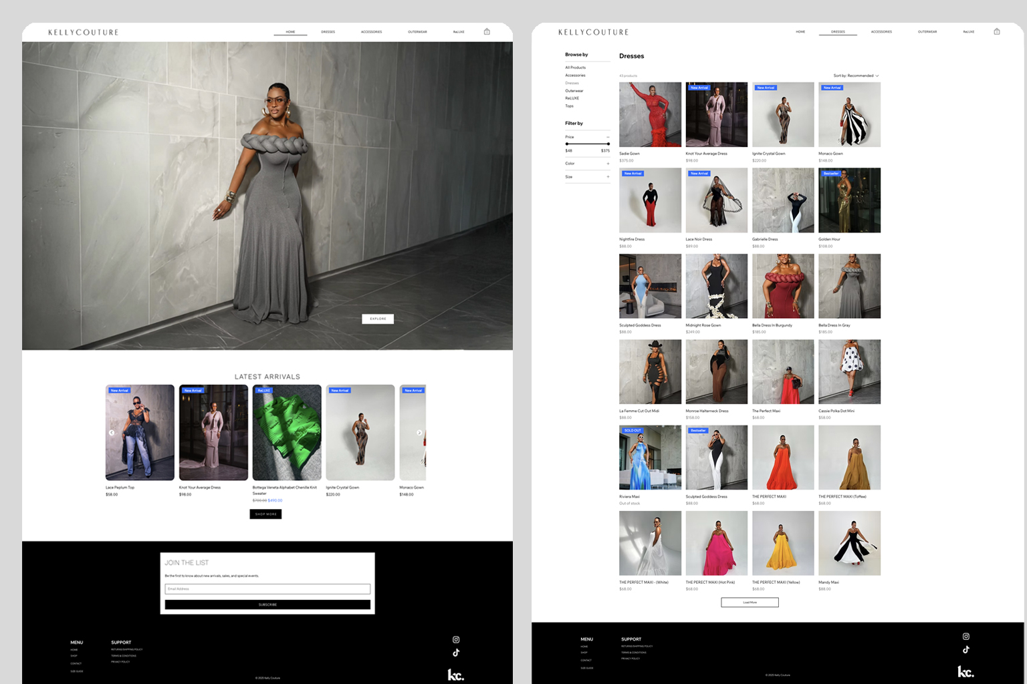
Task: Click the Instagram icon in the homepage footer
Action: point(455,639)
